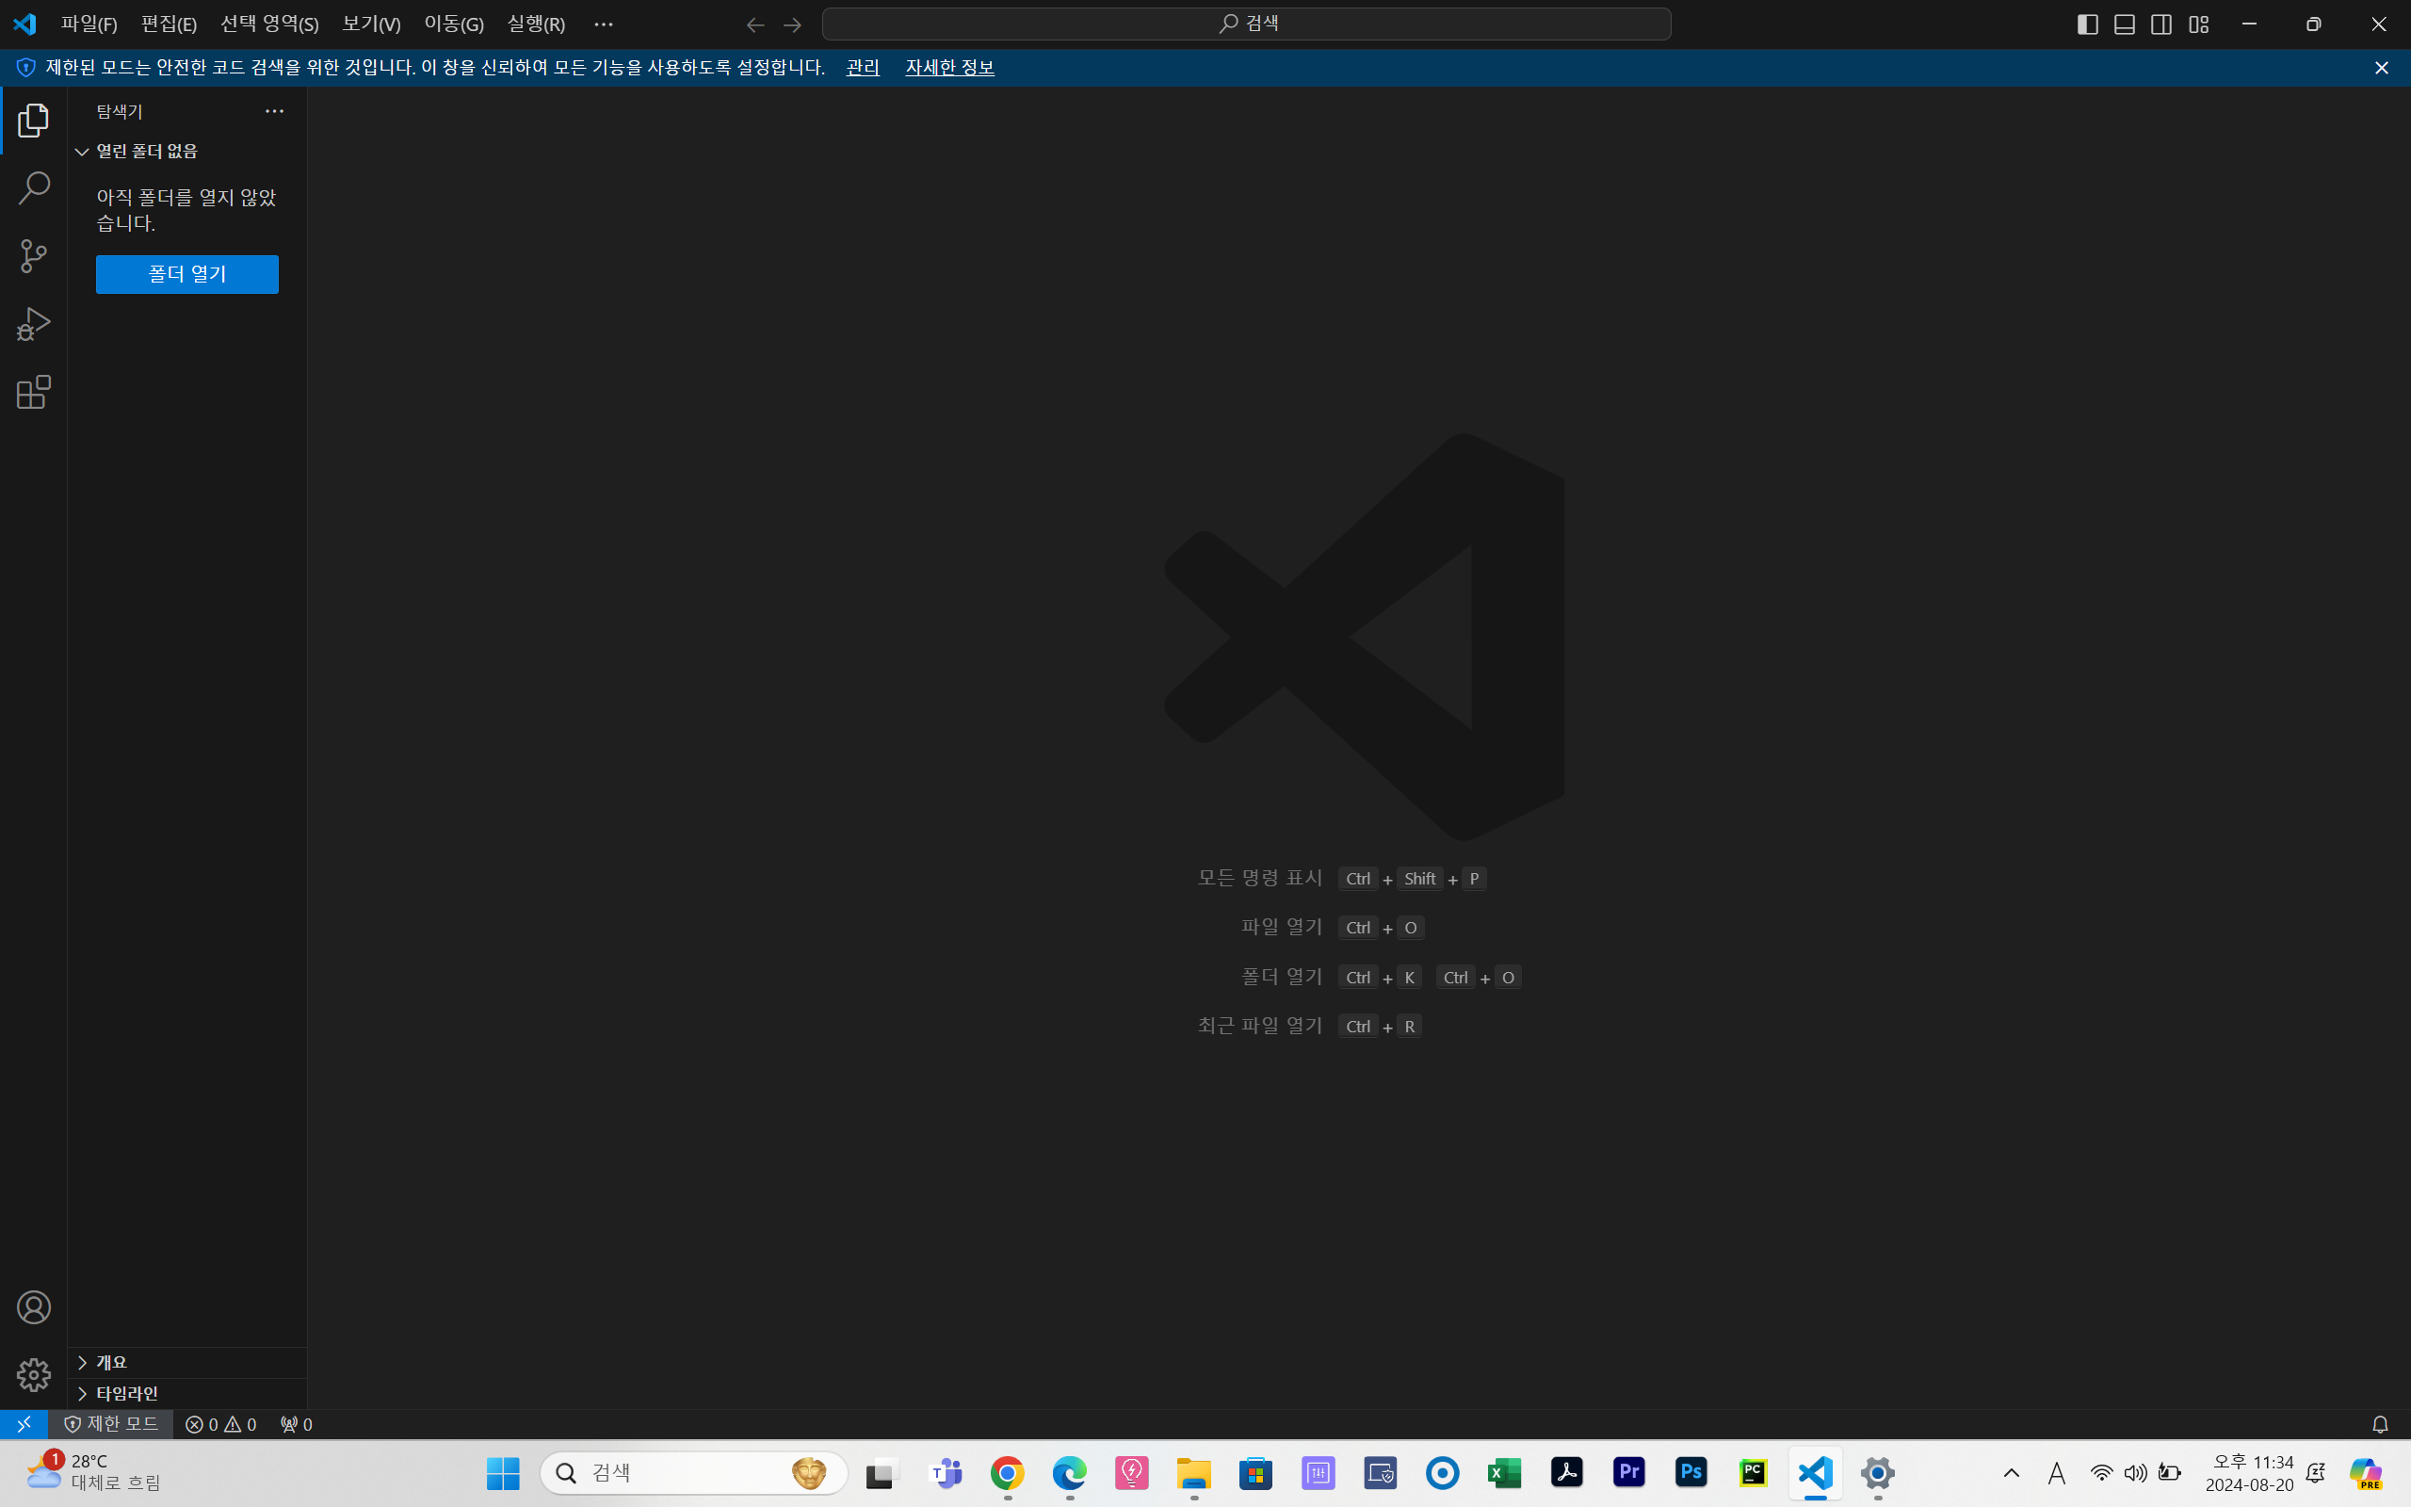Go forward with the right arrow
This screenshot has height=1507, width=2411.
[x=793, y=24]
